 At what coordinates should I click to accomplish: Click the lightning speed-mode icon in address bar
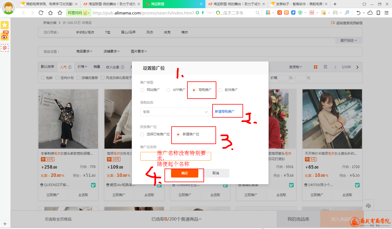[x=203, y=13]
